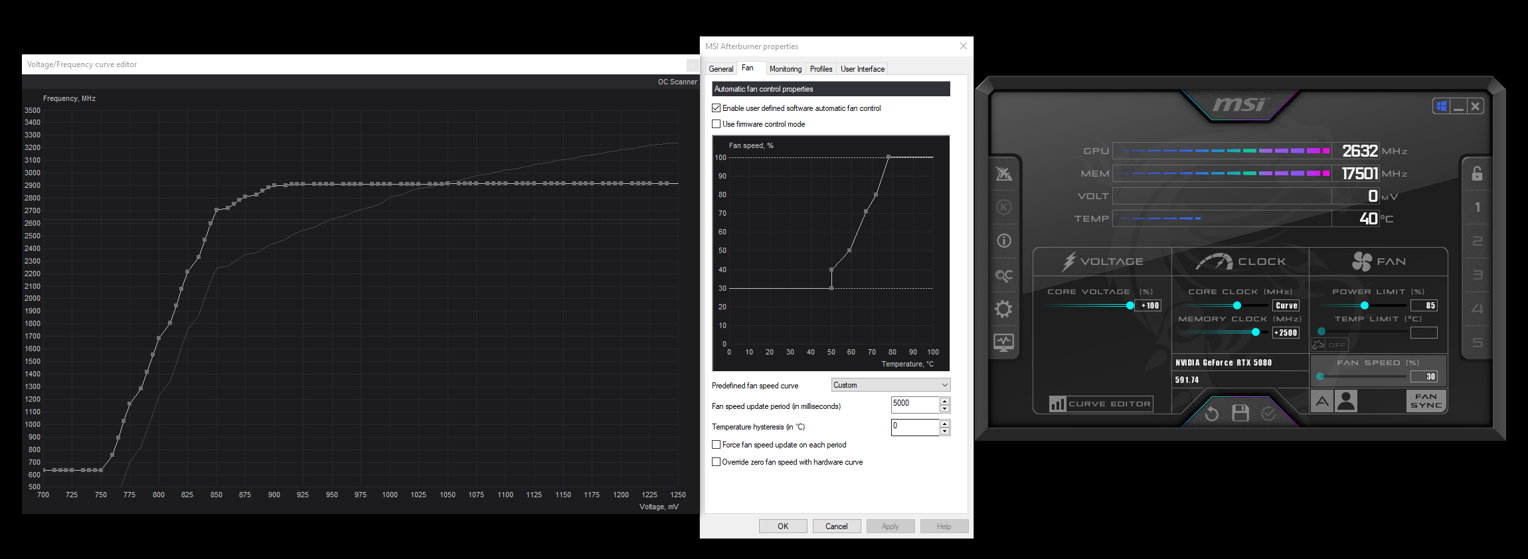The image size is (1528, 559).
Task: Launch MSI Kombustor from the K icon
Action: (1003, 207)
